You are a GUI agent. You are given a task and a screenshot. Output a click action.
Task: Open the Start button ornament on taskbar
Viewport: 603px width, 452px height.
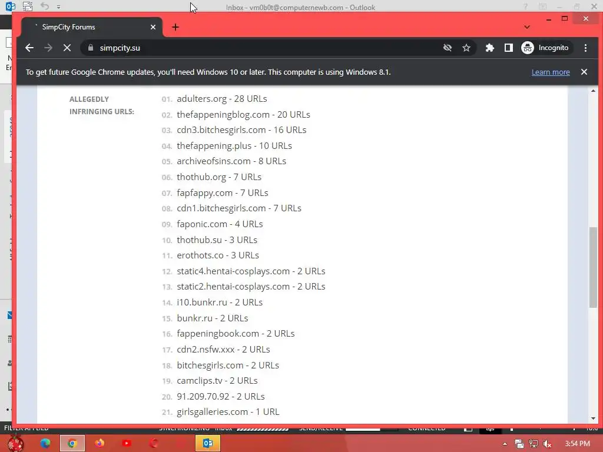15,443
